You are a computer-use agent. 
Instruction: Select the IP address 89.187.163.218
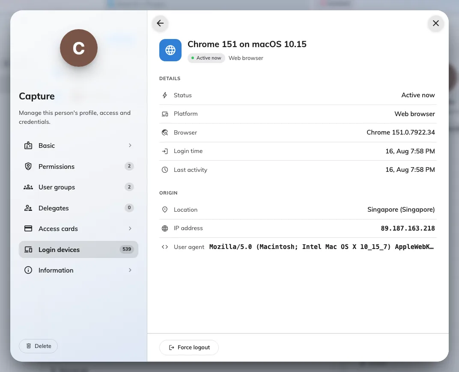click(x=408, y=228)
